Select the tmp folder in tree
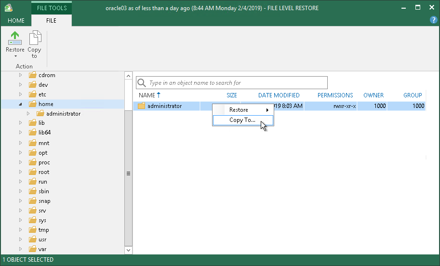Viewport: 440px width, 266px height. tap(44, 230)
